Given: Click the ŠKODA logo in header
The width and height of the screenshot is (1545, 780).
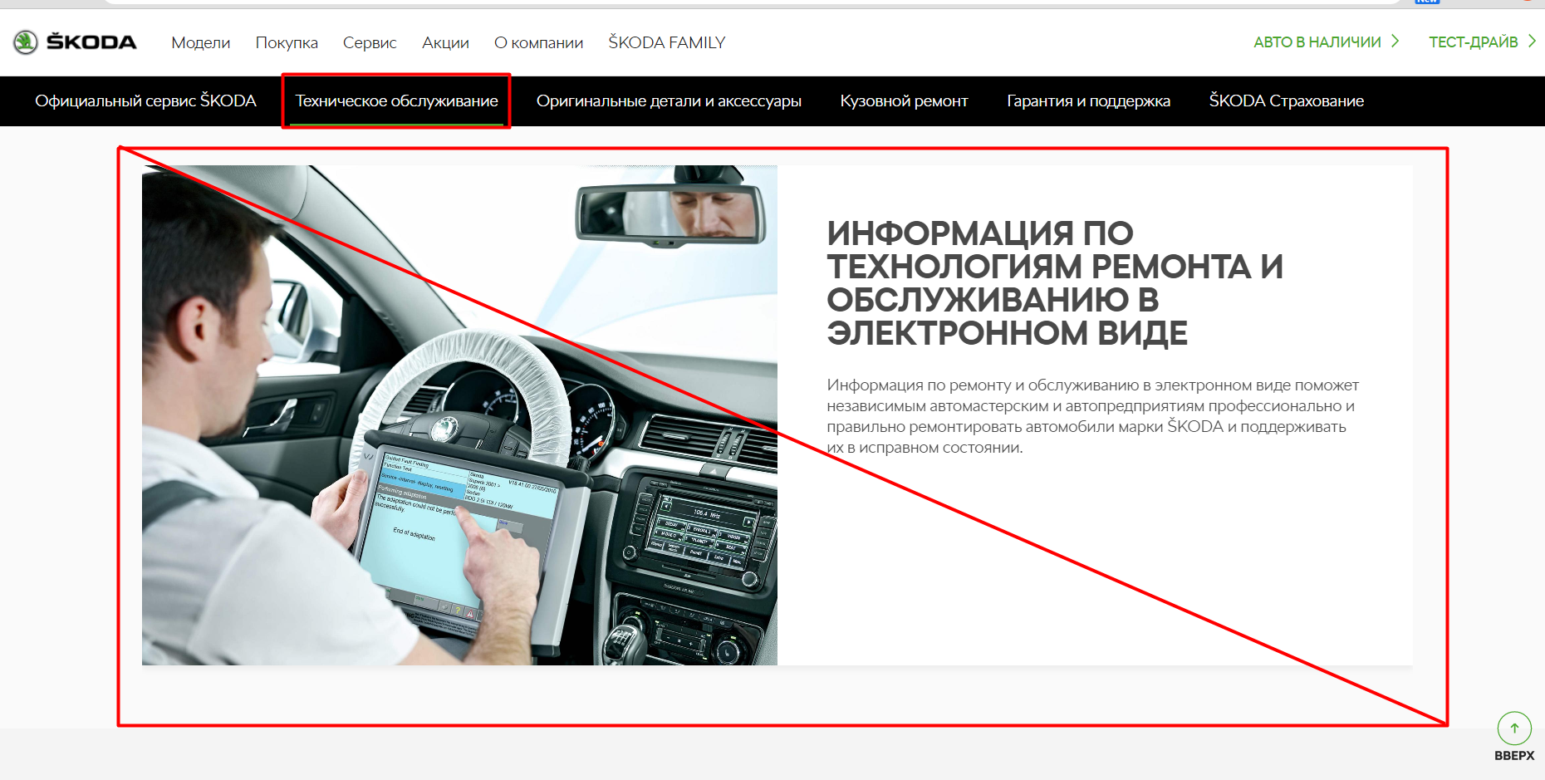Looking at the screenshot, I should click(x=75, y=42).
